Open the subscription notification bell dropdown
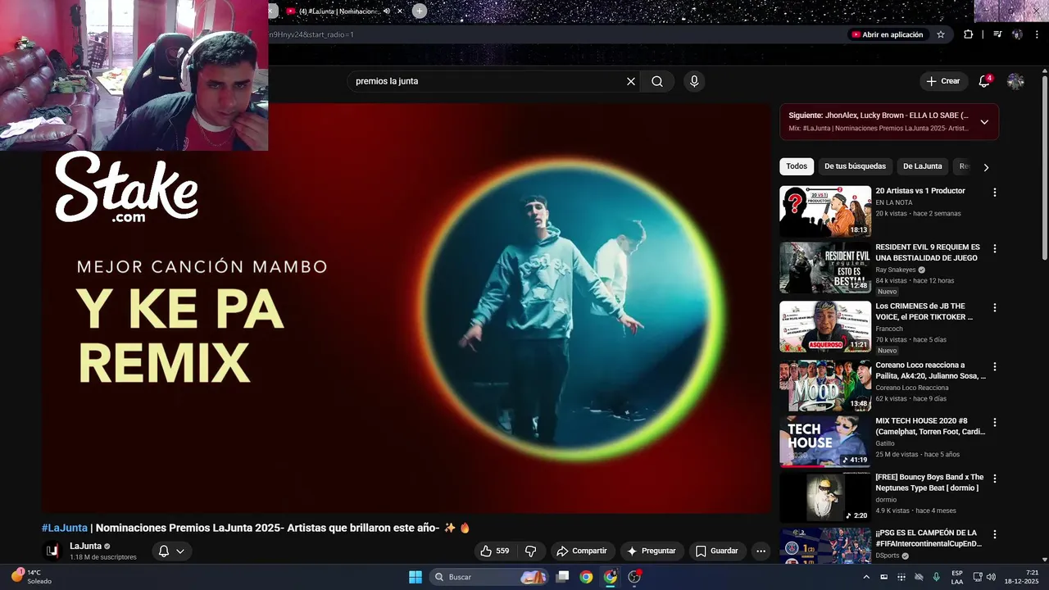The height and width of the screenshot is (590, 1049). [x=171, y=551]
